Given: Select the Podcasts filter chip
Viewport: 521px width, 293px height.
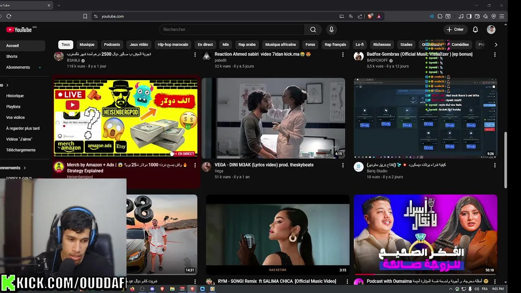Looking at the screenshot, I should pos(112,45).
